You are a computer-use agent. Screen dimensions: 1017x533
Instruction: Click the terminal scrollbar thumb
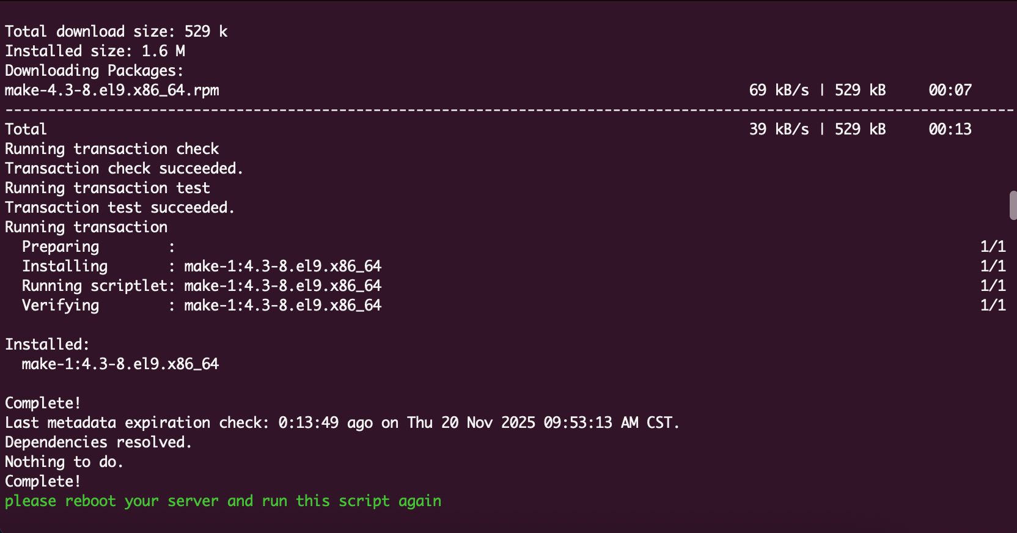coord(1013,205)
